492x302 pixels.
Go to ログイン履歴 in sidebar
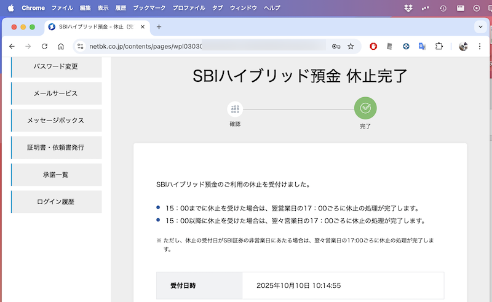[x=56, y=202]
